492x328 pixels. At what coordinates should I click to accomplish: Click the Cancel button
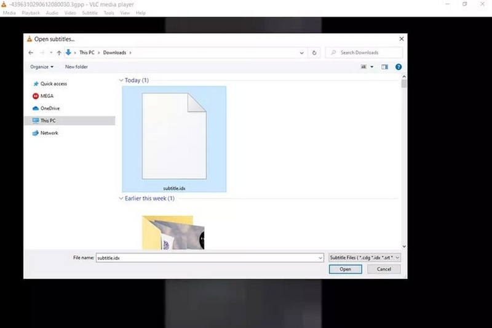click(384, 269)
